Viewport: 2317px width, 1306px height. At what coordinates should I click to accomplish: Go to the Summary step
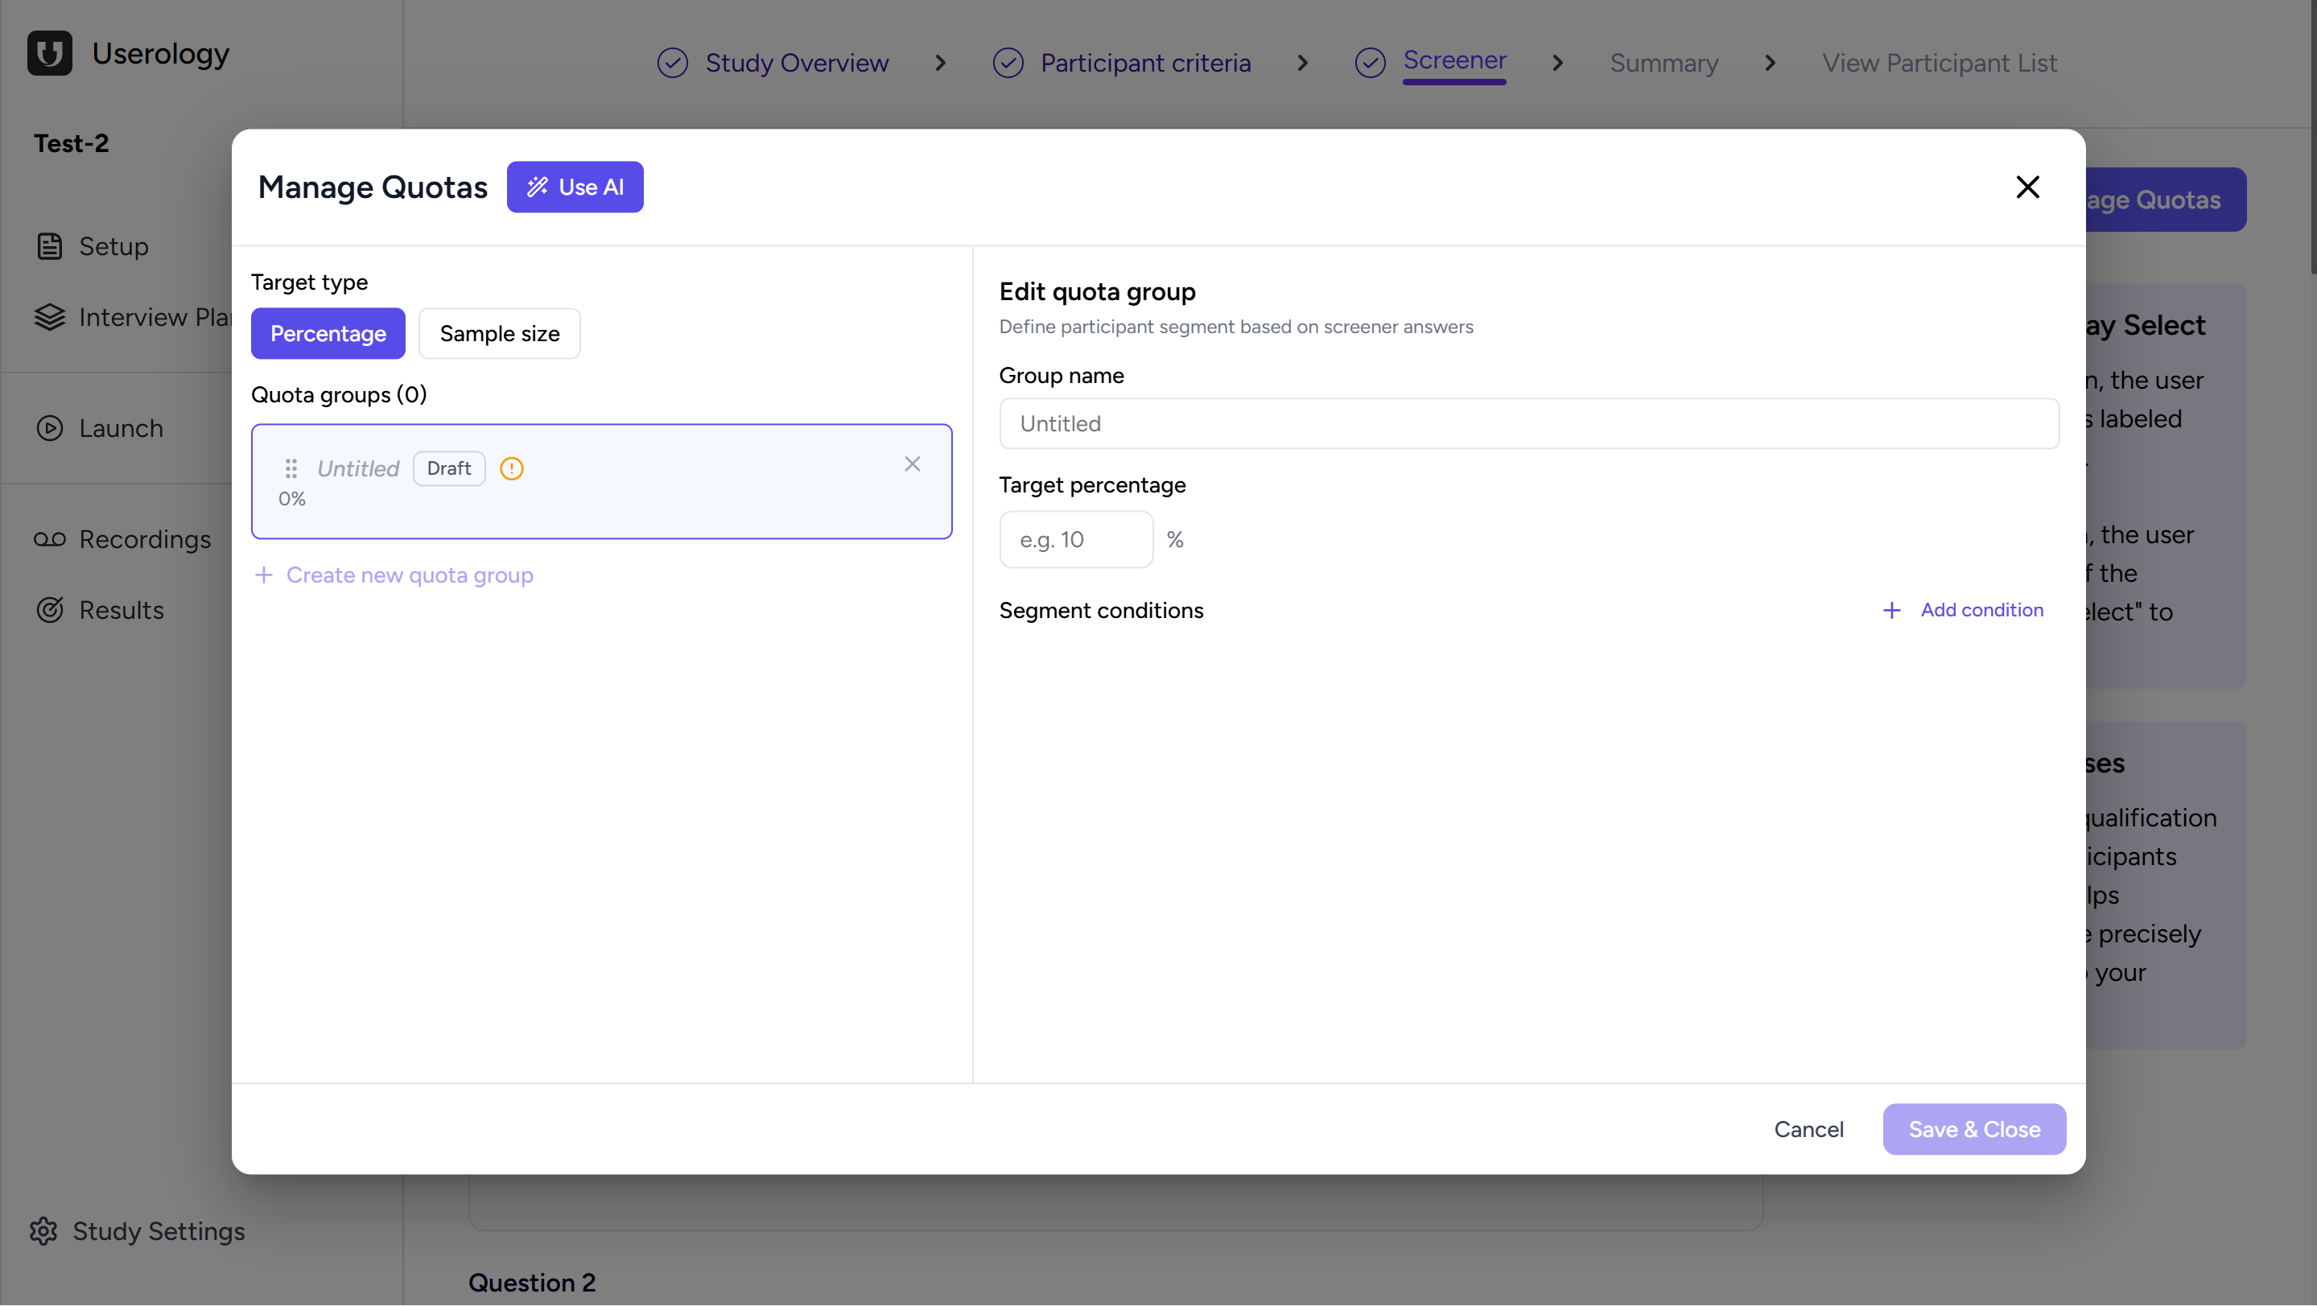pyautogui.click(x=1663, y=63)
